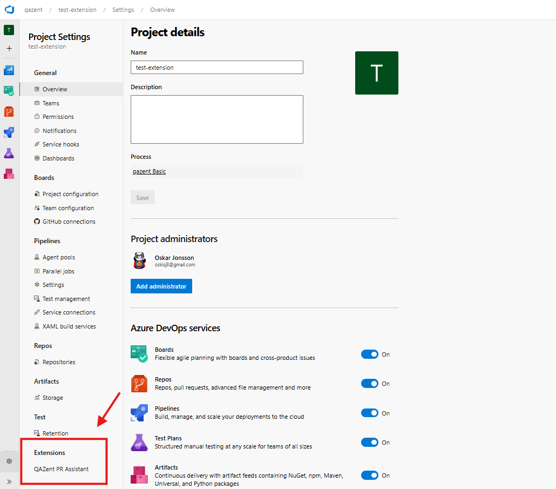Viewport: 556px width, 489px height.
Task: Click test-extension in the breadcrumb
Action: click(77, 10)
